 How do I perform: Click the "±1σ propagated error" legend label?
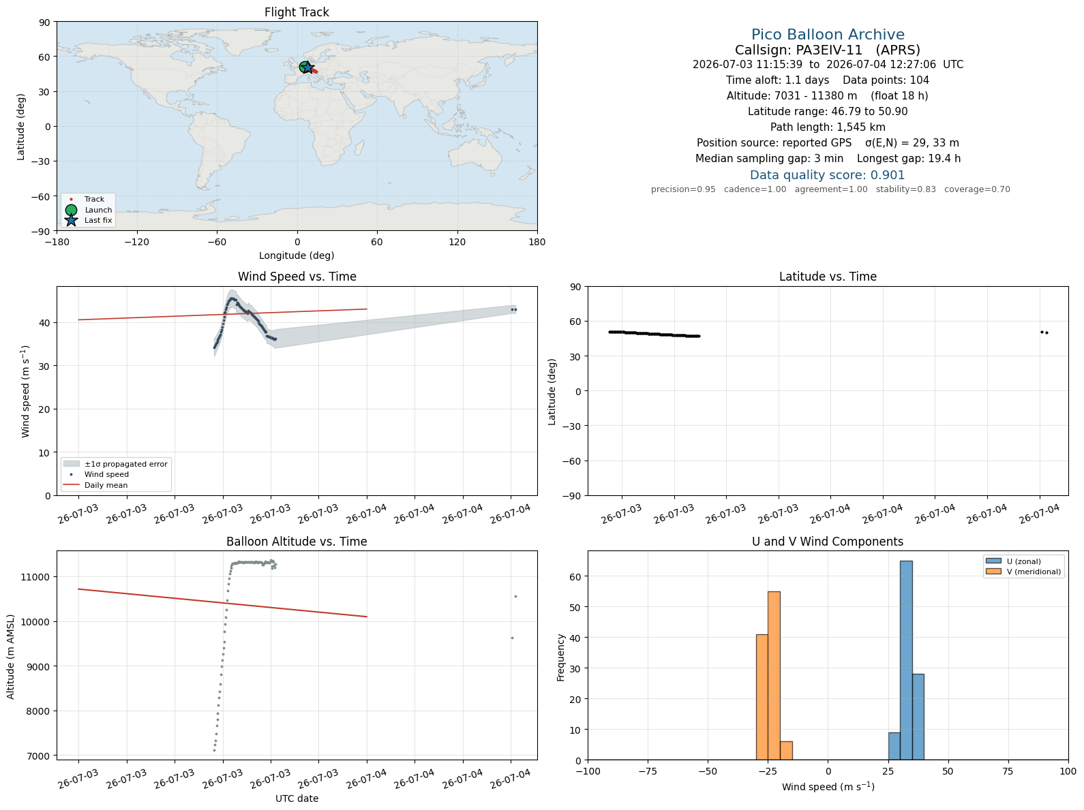tap(126, 464)
